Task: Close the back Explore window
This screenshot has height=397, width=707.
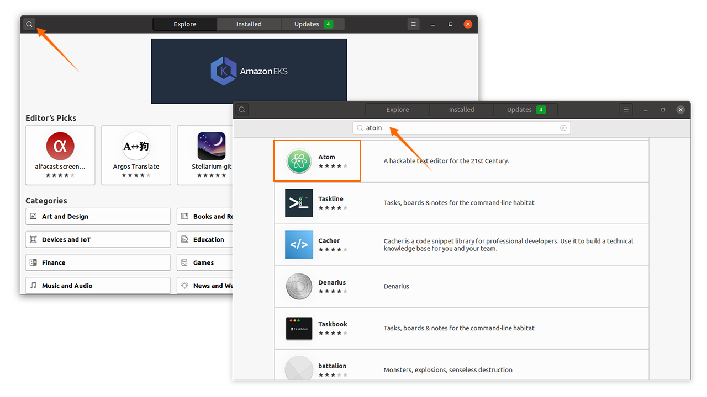Action: coord(468,24)
